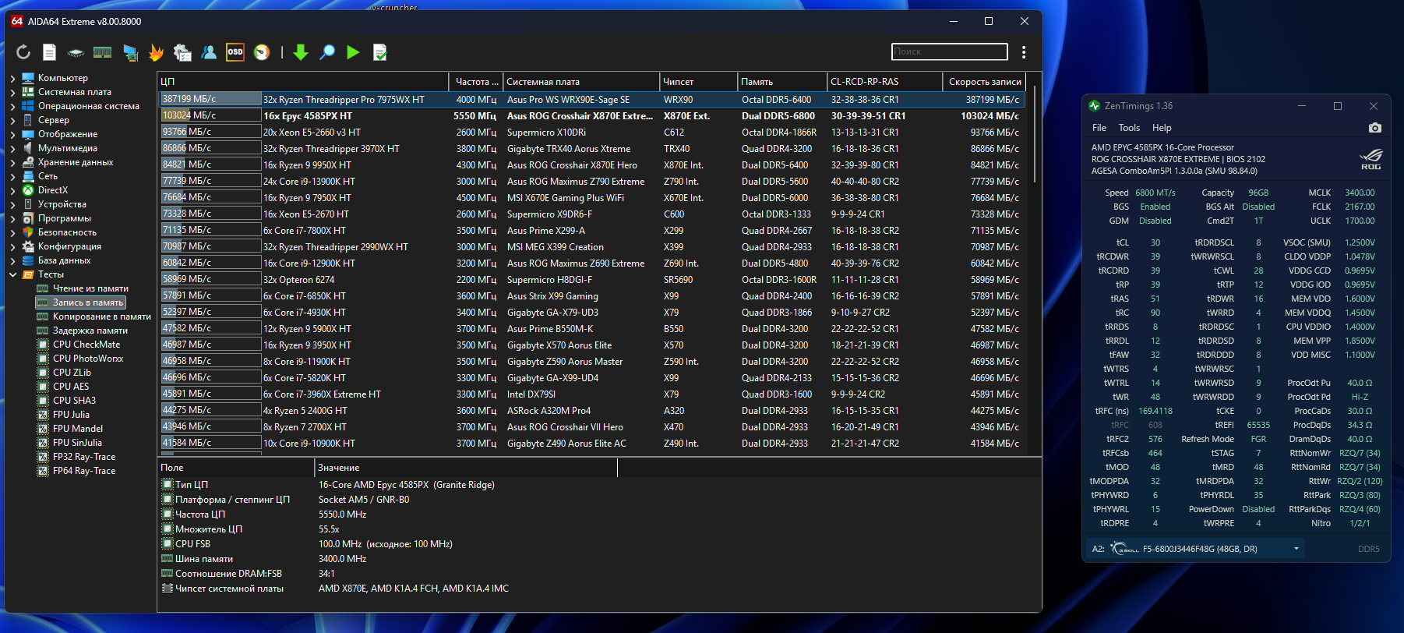The image size is (1404, 633).
Task: Expand the Мультимедиа tree node
Action: click(12, 148)
